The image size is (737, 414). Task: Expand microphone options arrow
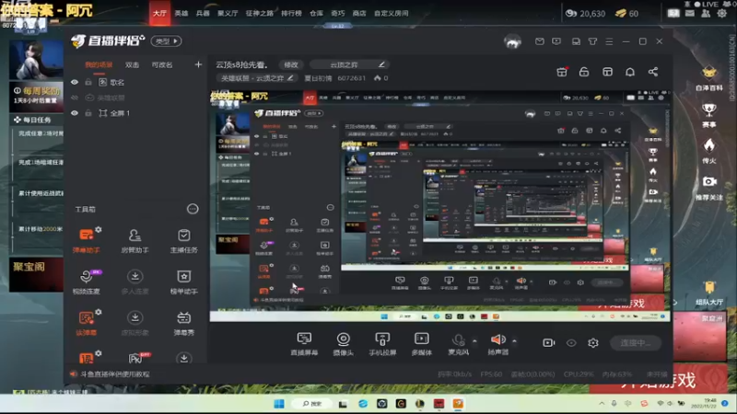[x=474, y=340]
